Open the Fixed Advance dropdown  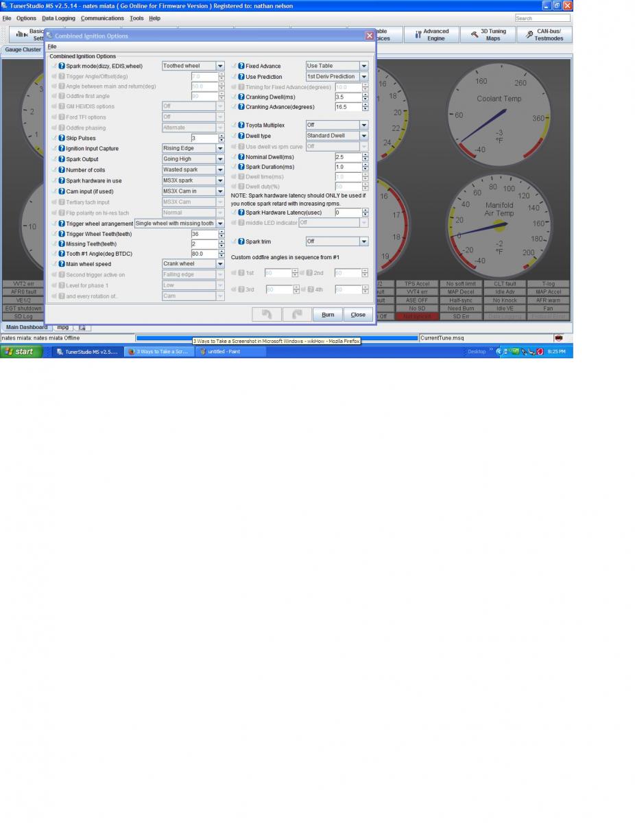pos(337,66)
